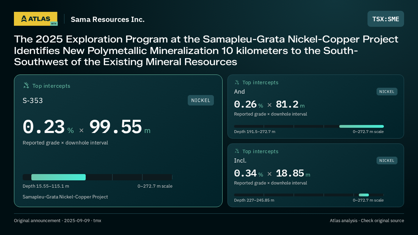Click the 0–272.7 m scale label in S-353 card
418x235 pixels.
(155, 186)
